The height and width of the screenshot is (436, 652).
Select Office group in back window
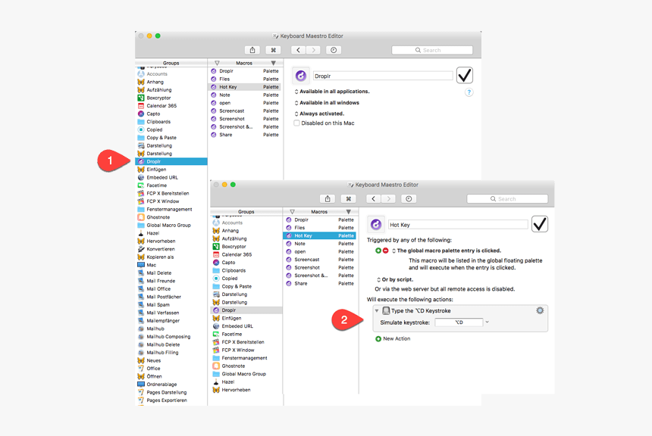click(x=171, y=369)
